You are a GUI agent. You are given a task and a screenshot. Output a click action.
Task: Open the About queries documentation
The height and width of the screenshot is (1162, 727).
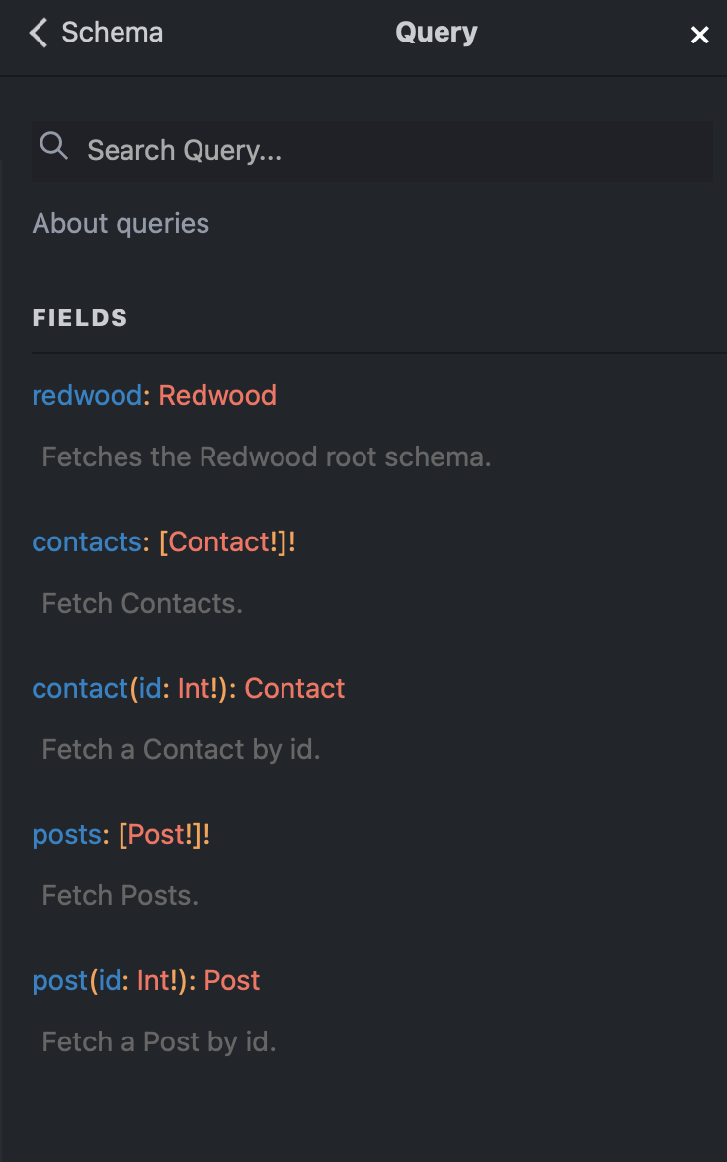click(x=121, y=223)
